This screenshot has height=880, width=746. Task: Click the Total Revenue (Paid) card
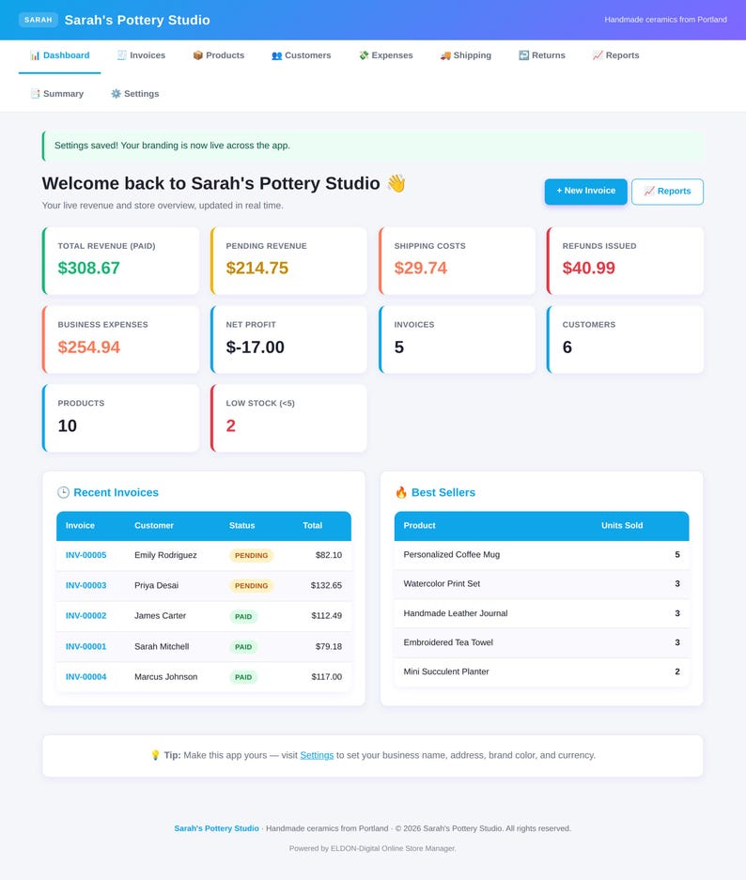[x=120, y=261]
